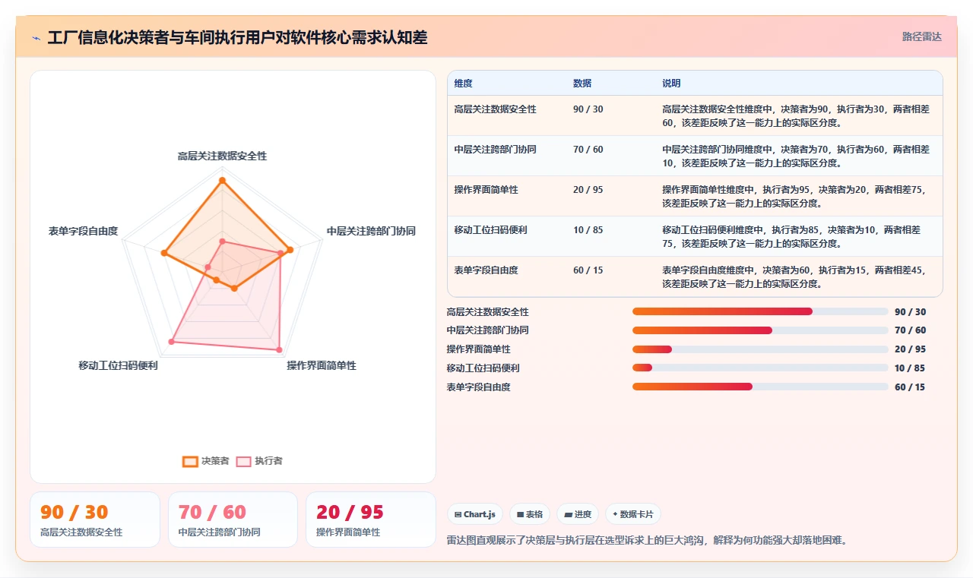Select the Chart.js tag chip
The width and height of the screenshot is (973, 578).
[x=475, y=514]
